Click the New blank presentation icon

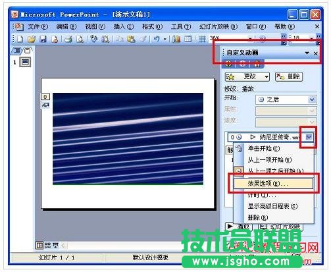(20, 39)
